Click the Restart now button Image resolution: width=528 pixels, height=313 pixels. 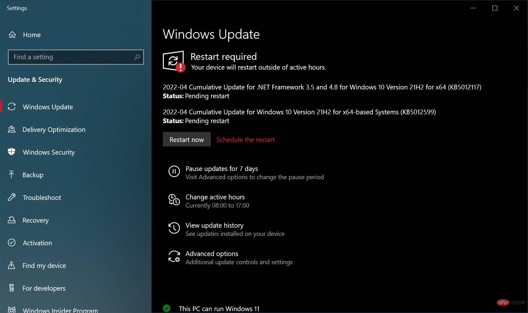pyautogui.click(x=187, y=139)
